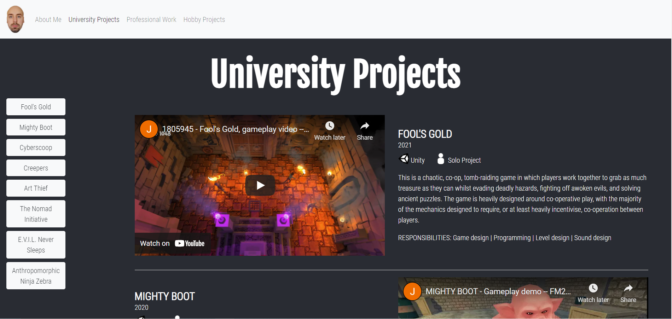Select University Projects in the top navigation

94,19
